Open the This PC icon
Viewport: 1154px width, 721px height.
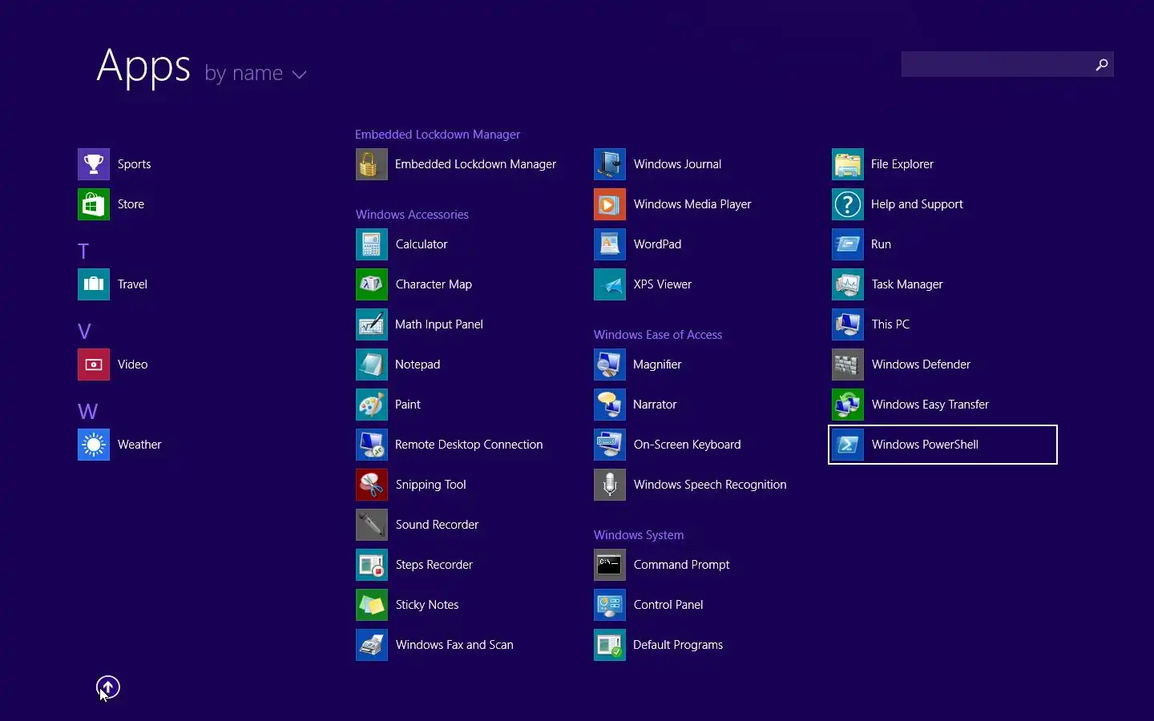click(848, 324)
